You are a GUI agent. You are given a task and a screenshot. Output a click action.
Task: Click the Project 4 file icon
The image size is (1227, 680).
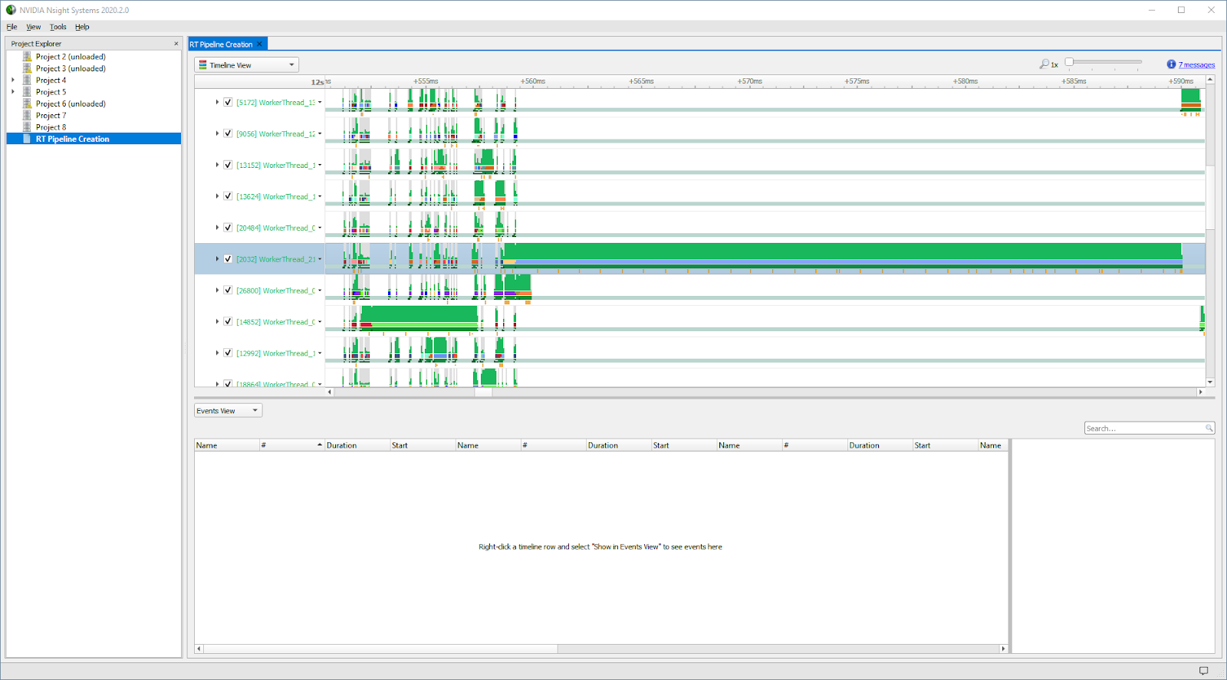tap(28, 80)
